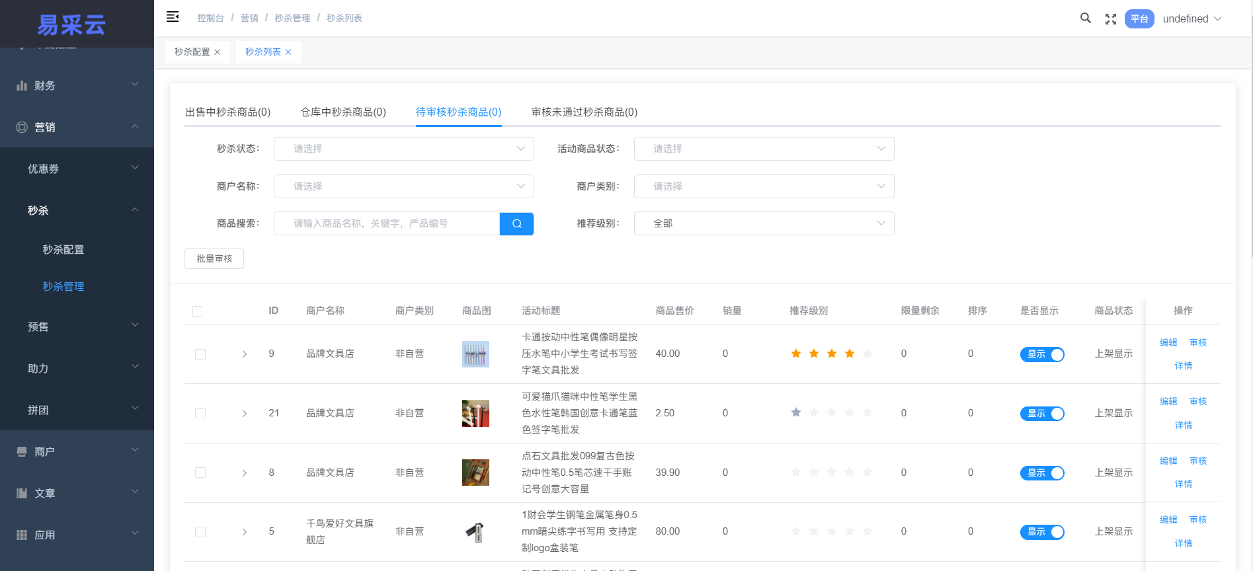Screen dimensions: 1253x571
Task: Click 编辑 for product 9
Action: [x=1168, y=342]
